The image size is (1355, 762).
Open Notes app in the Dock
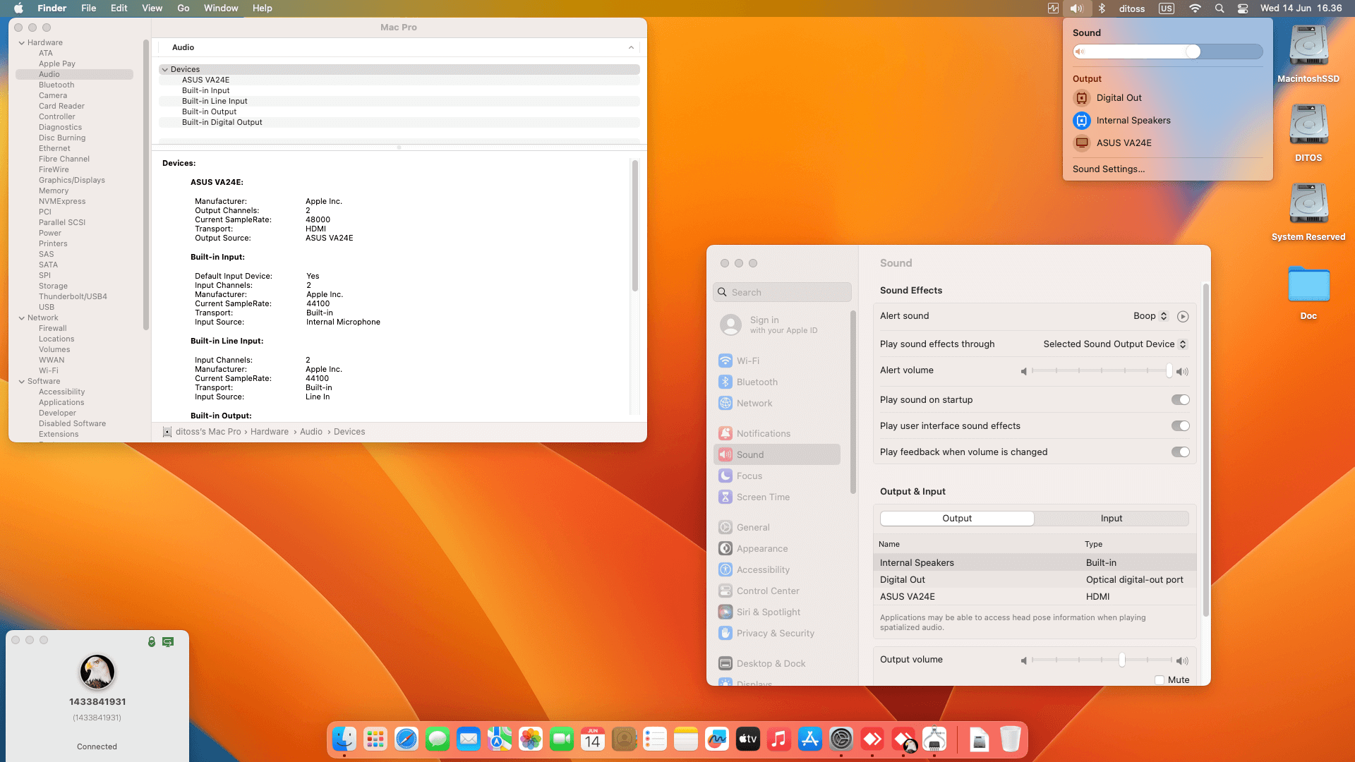(x=686, y=739)
